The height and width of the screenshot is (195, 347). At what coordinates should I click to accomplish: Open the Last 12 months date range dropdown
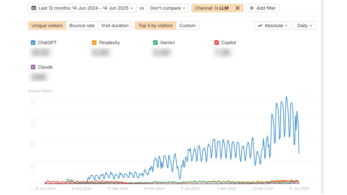82,8
